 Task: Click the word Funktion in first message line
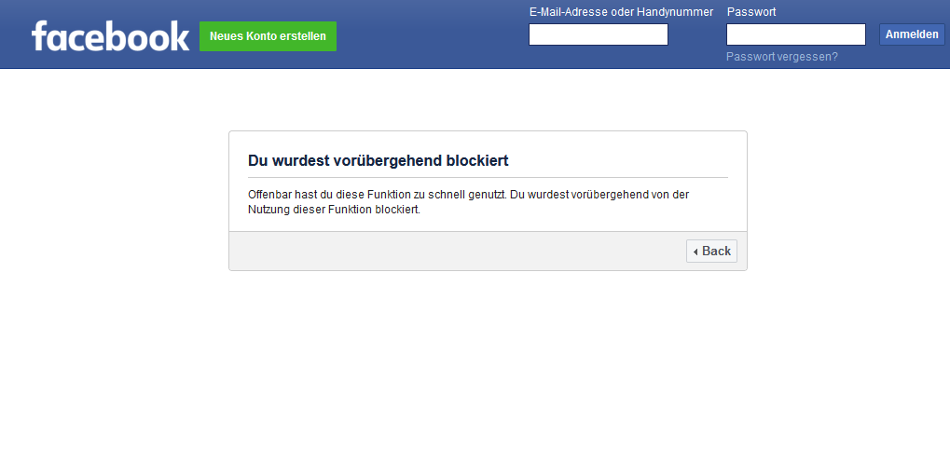389,195
